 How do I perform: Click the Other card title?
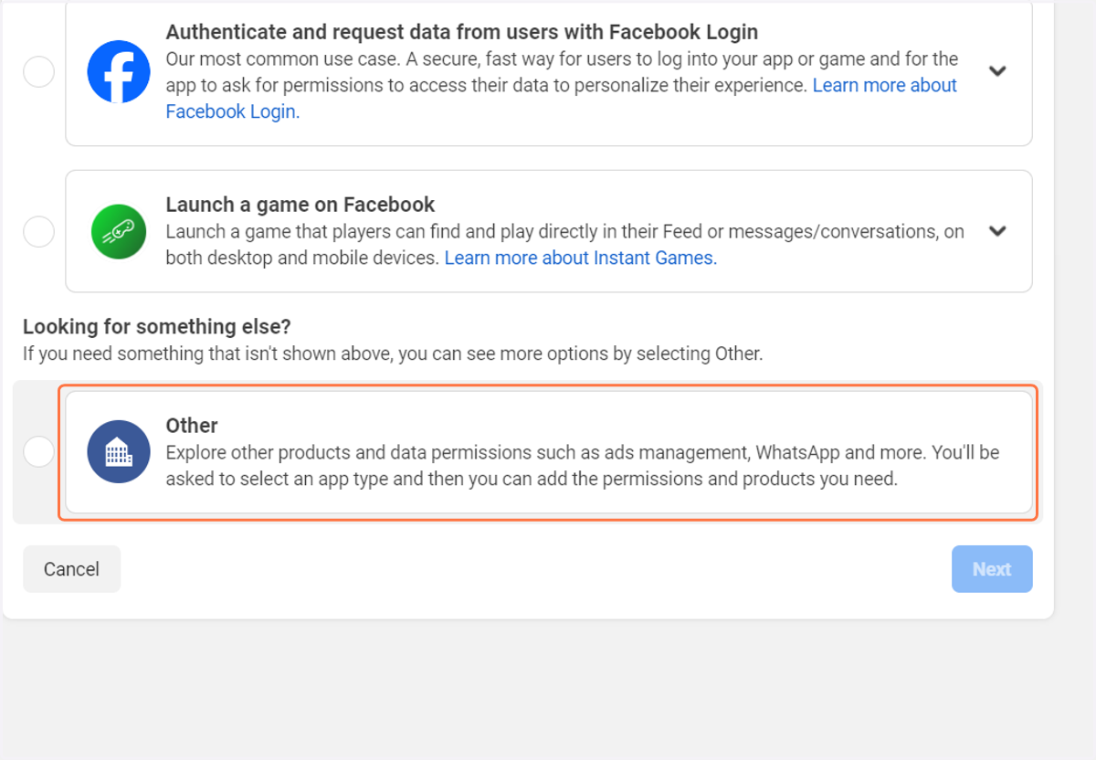pyautogui.click(x=192, y=426)
